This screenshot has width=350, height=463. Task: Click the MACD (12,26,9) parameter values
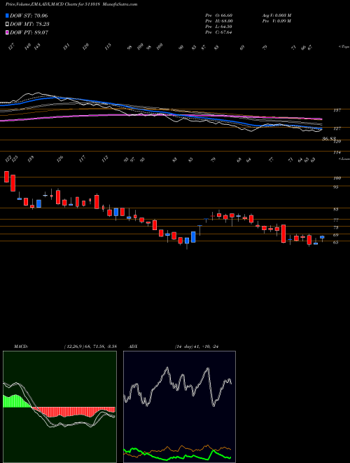90,346
